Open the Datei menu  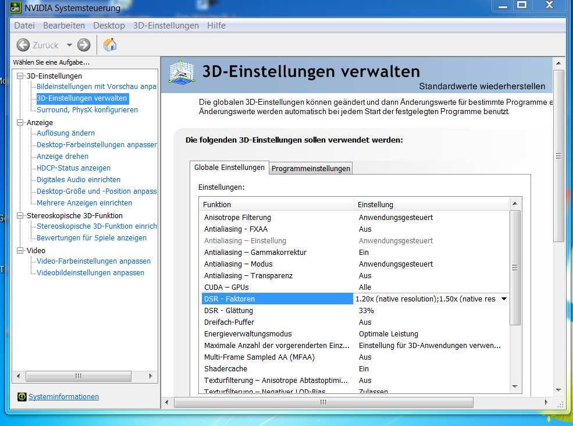(24, 26)
